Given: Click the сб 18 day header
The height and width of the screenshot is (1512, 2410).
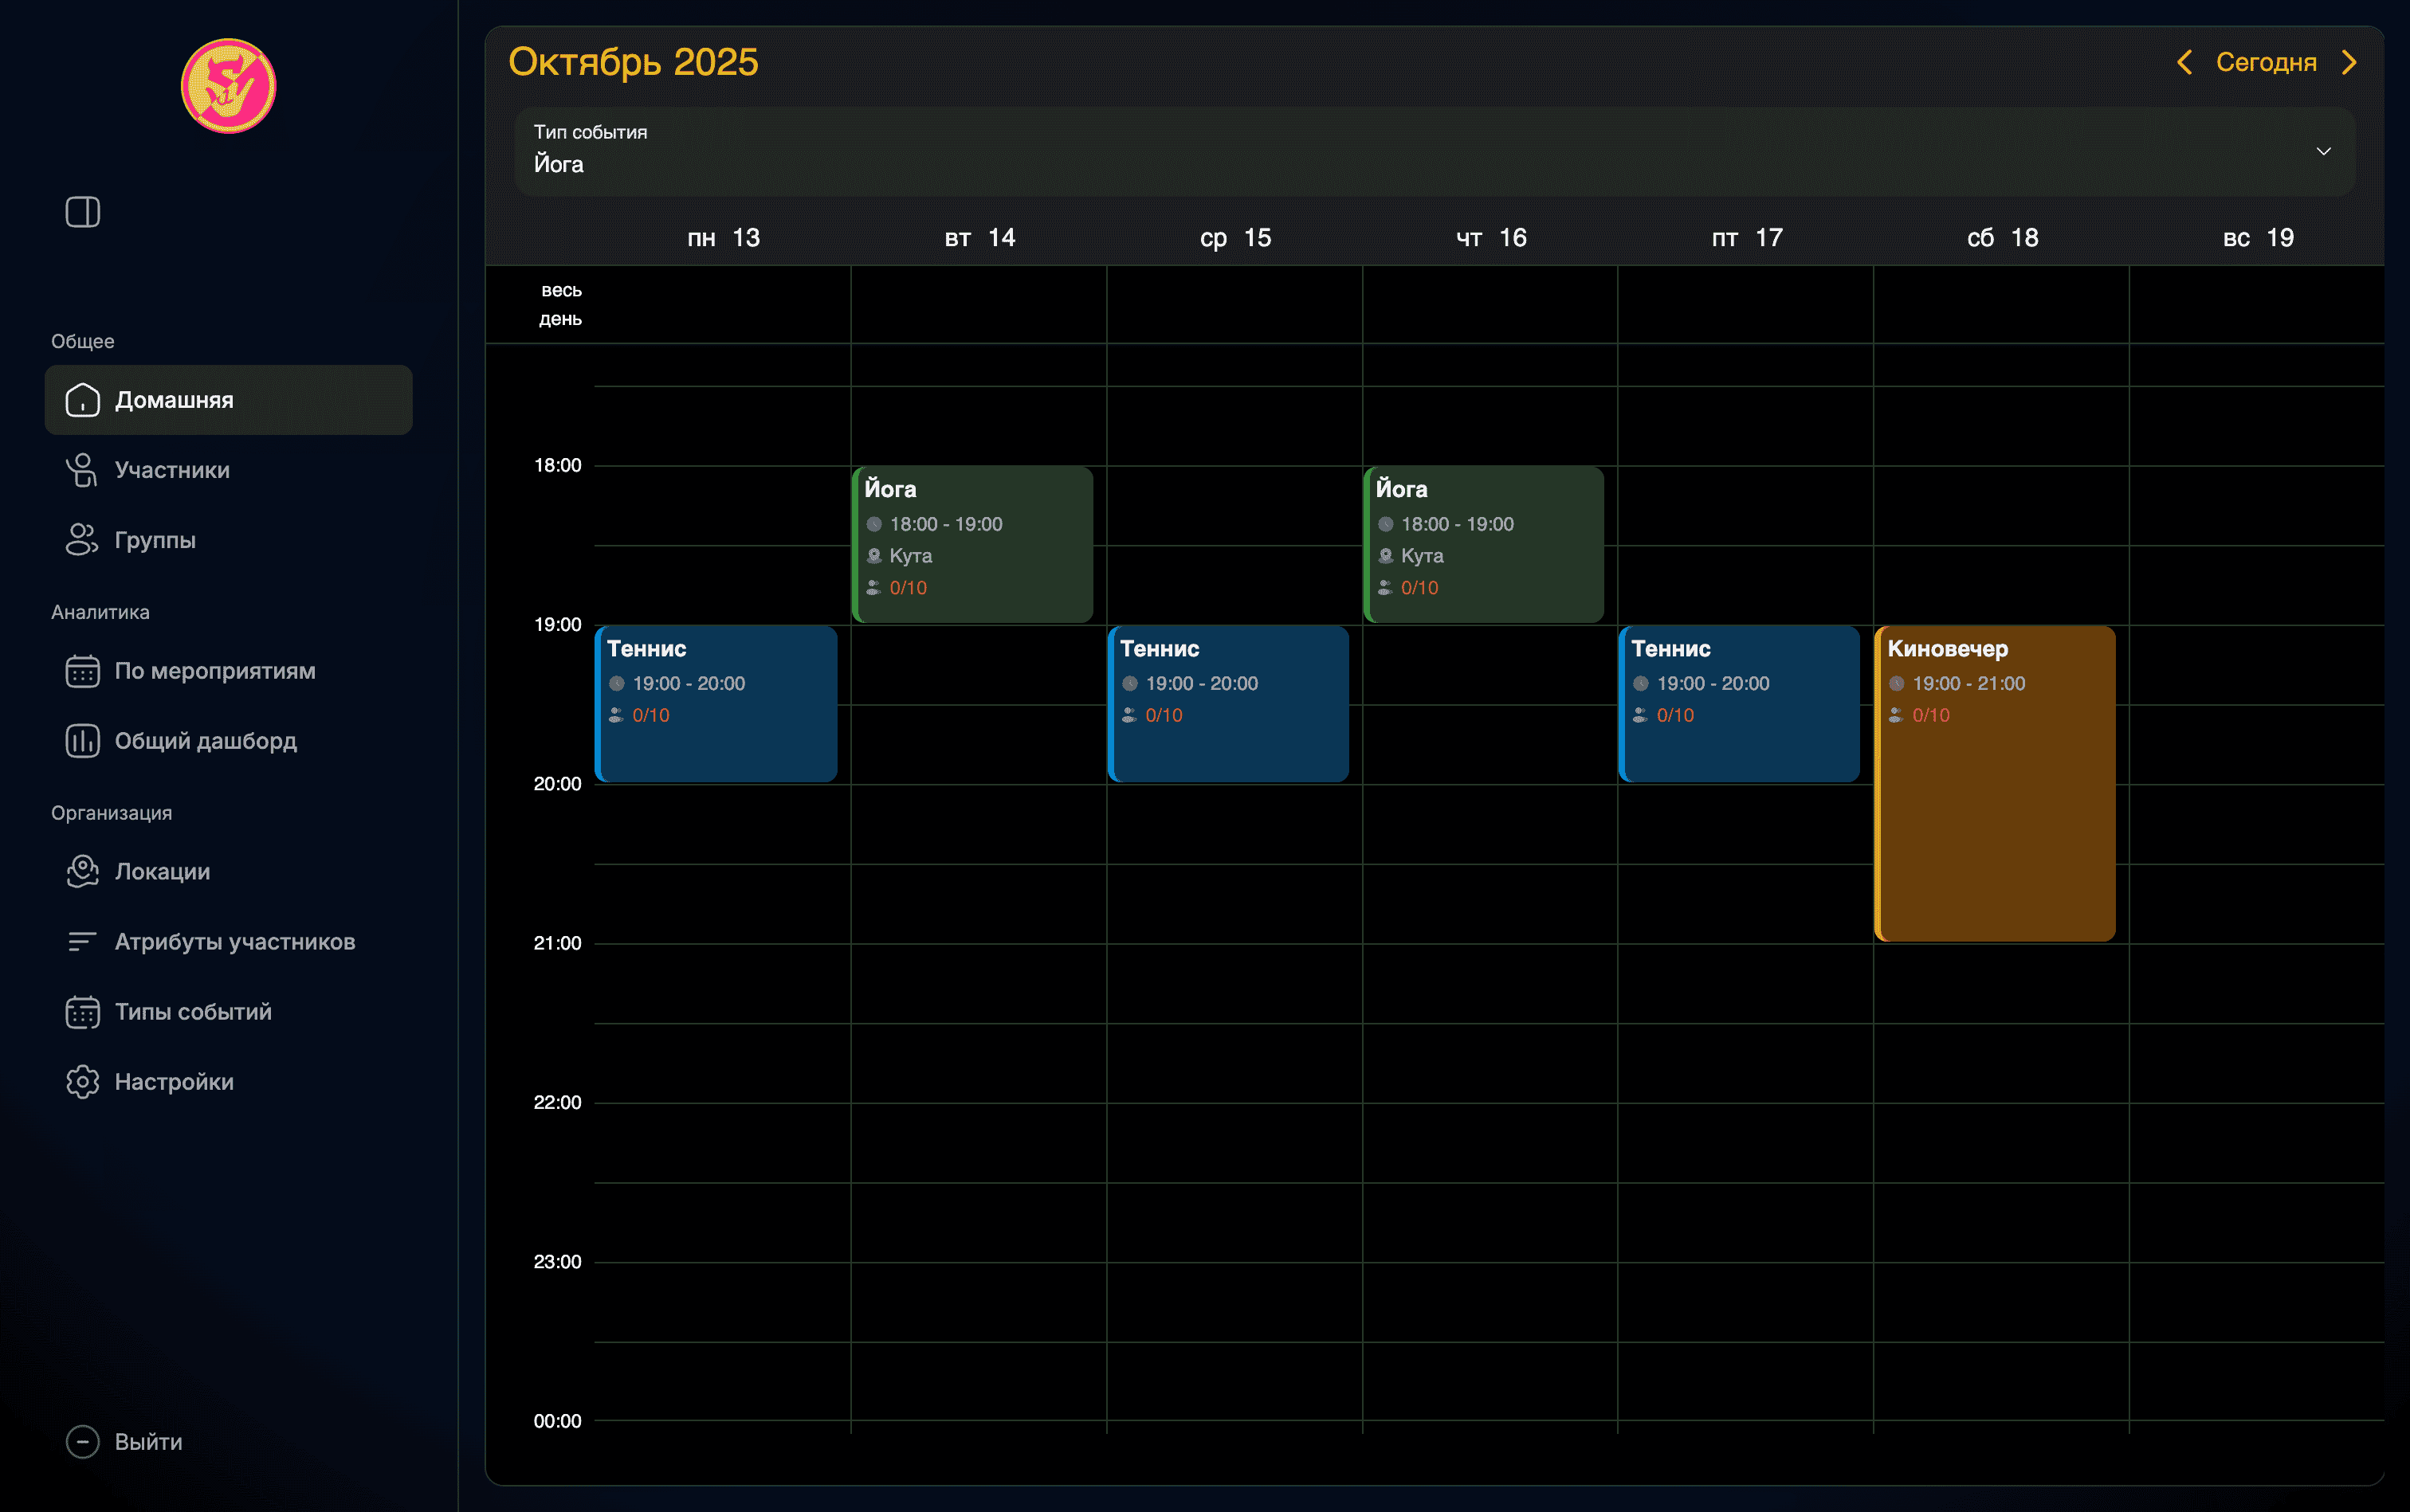Looking at the screenshot, I should pos(2002,238).
